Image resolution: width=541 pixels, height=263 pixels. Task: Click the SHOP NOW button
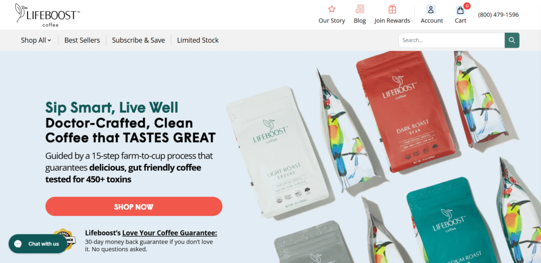click(134, 207)
